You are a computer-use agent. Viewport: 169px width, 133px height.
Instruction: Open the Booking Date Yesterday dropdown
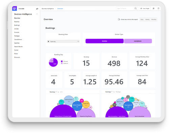click(x=63, y=42)
